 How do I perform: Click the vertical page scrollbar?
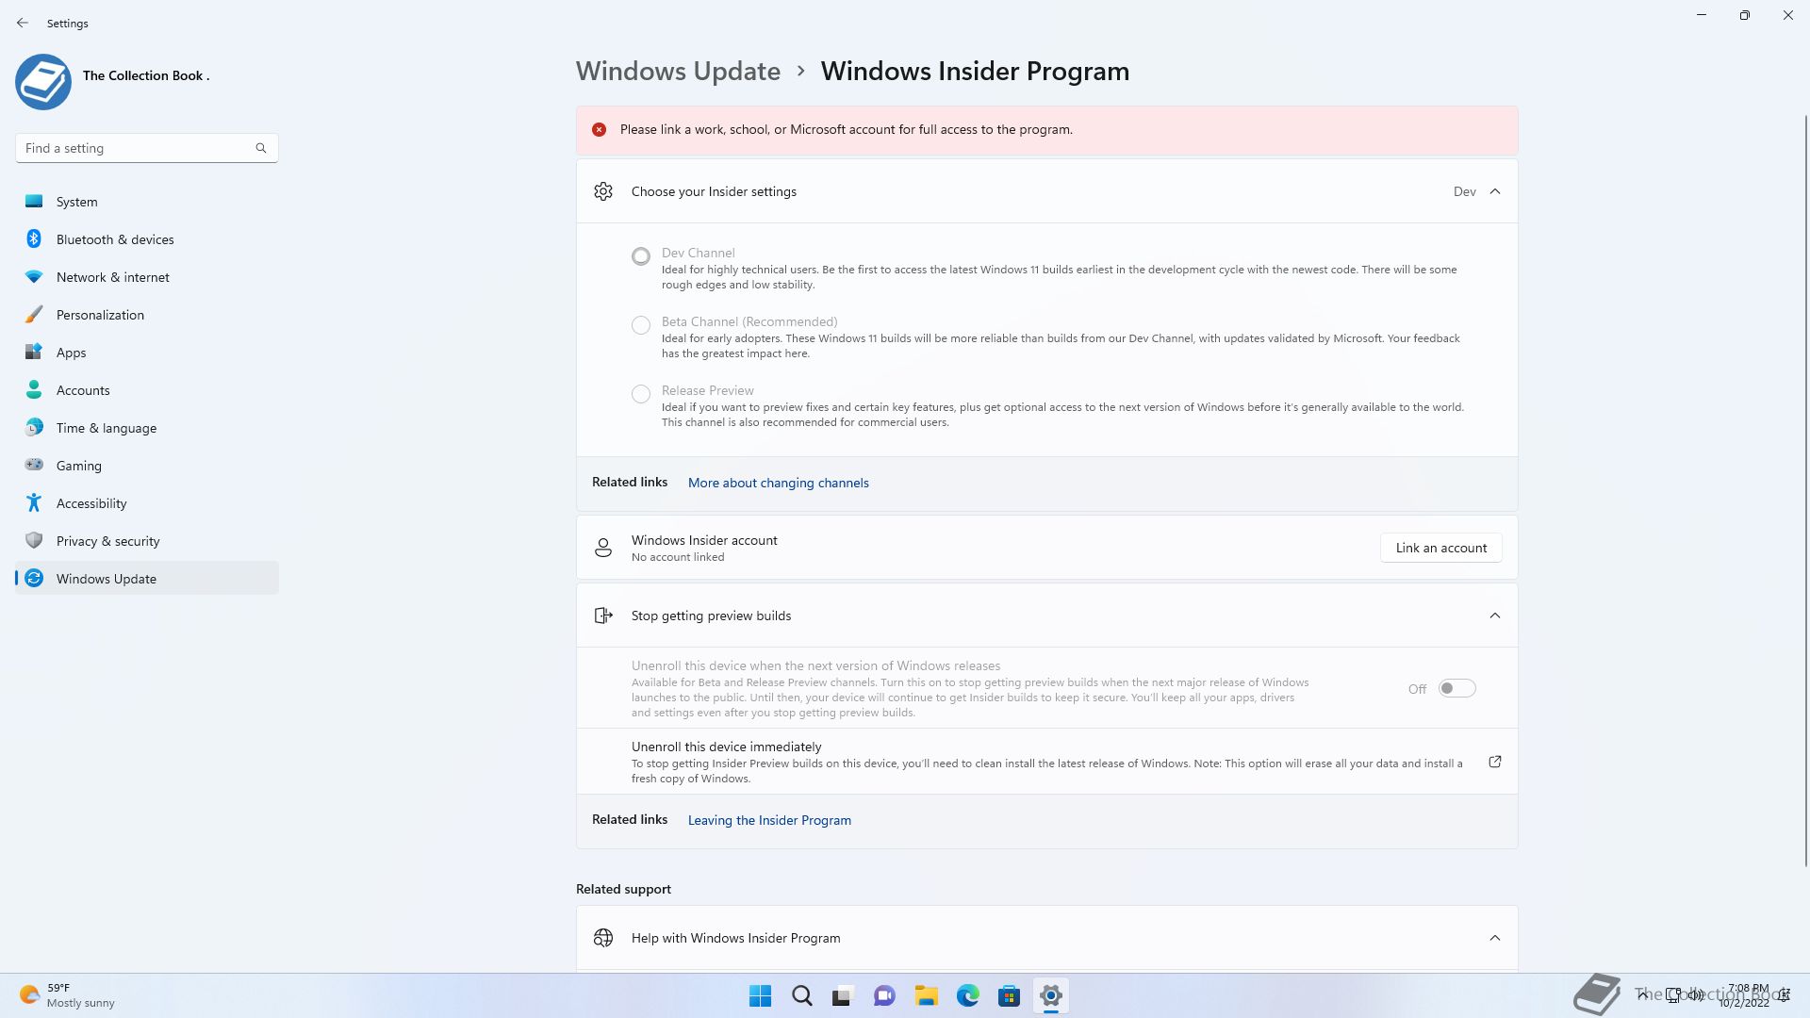pyautogui.click(x=1805, y=490)
